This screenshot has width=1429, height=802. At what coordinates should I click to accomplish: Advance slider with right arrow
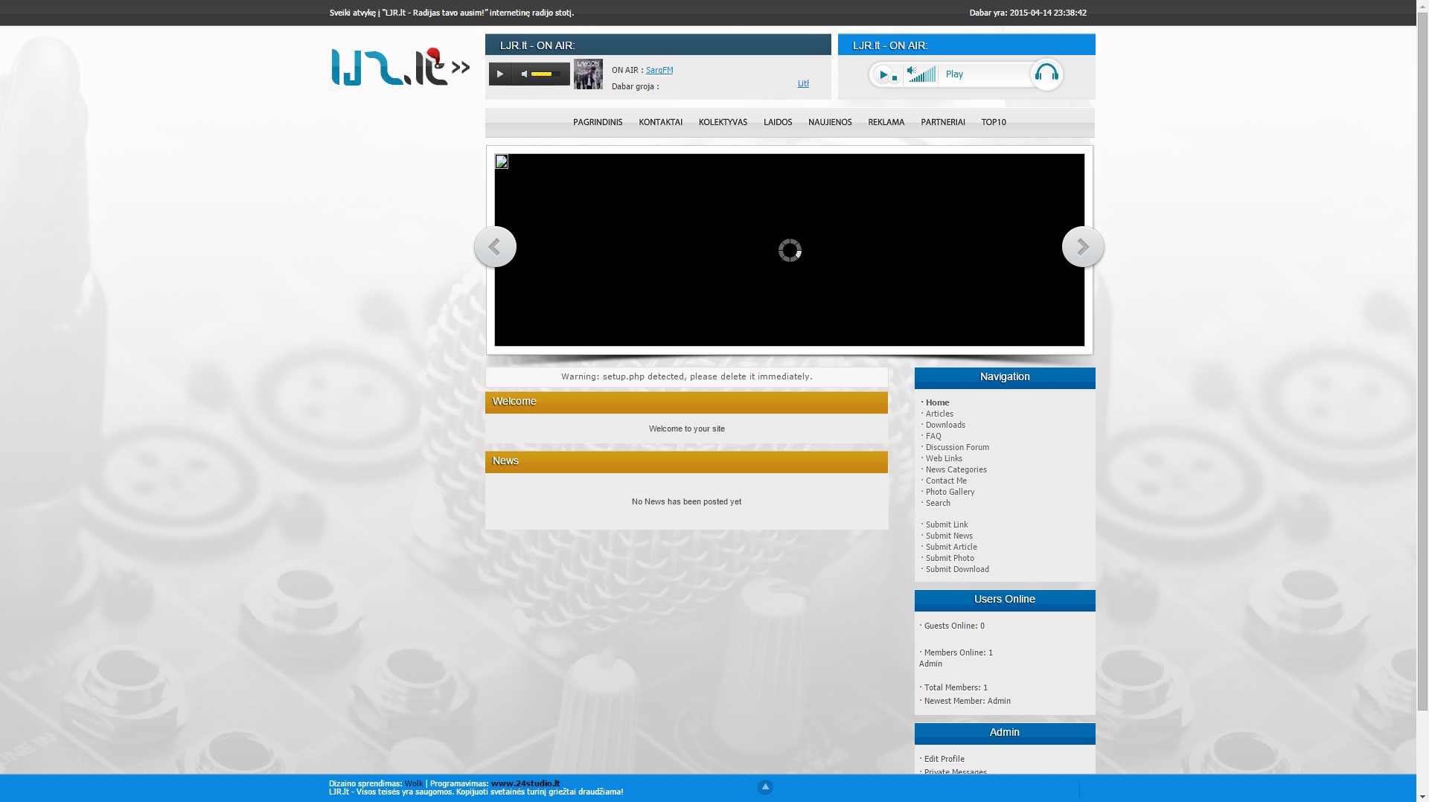(1083, 246)
